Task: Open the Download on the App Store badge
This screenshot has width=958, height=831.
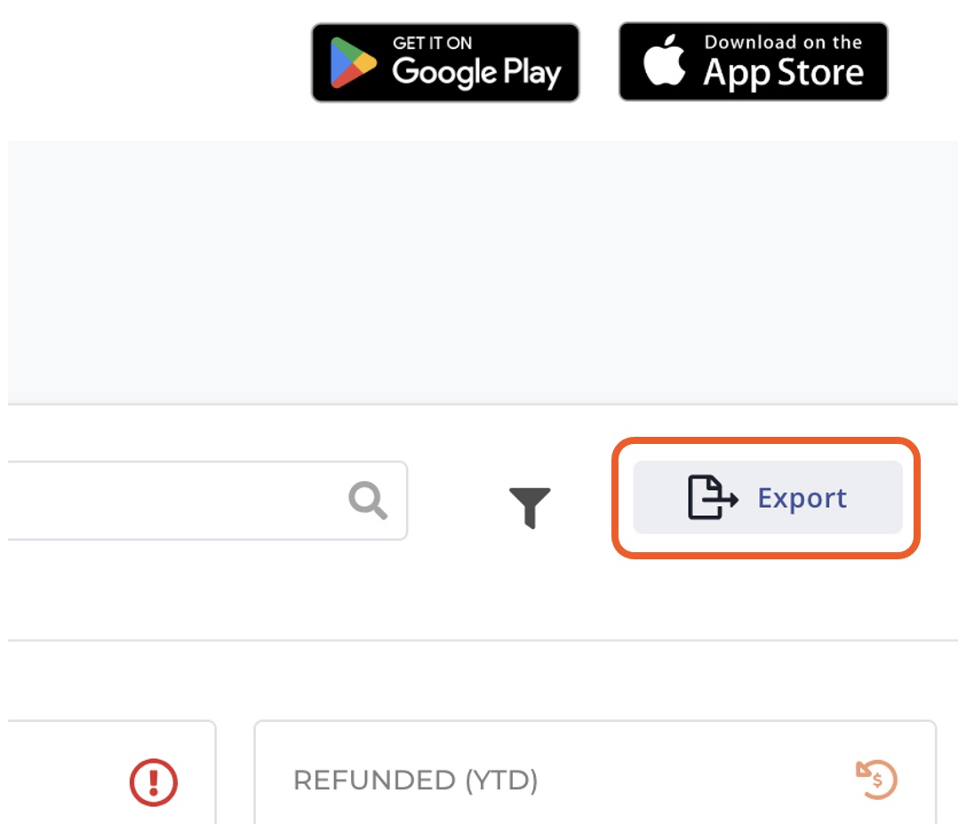Action: click(754, 61)
